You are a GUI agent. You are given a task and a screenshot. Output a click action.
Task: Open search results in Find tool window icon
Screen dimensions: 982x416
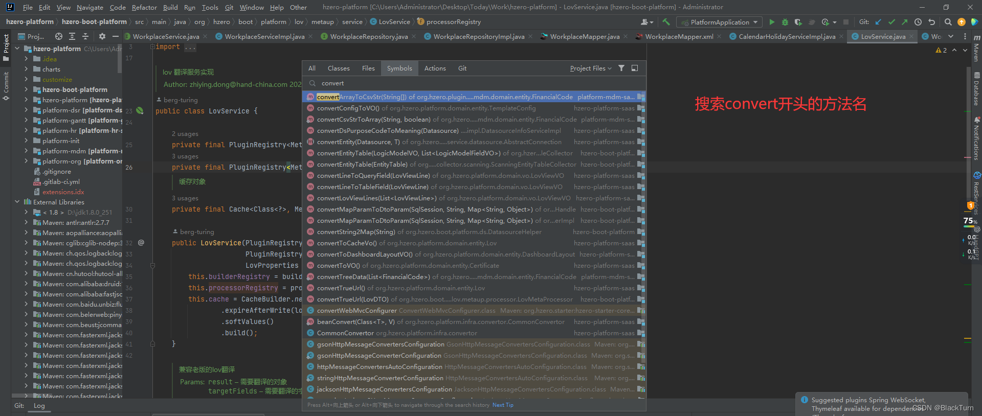(x=635, y=68)
